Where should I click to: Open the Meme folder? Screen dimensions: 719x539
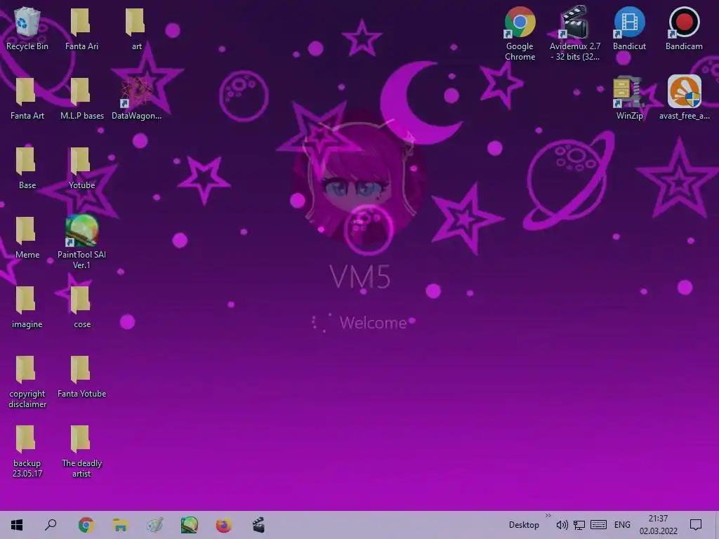pyautogui.click(x=27, y=237)
